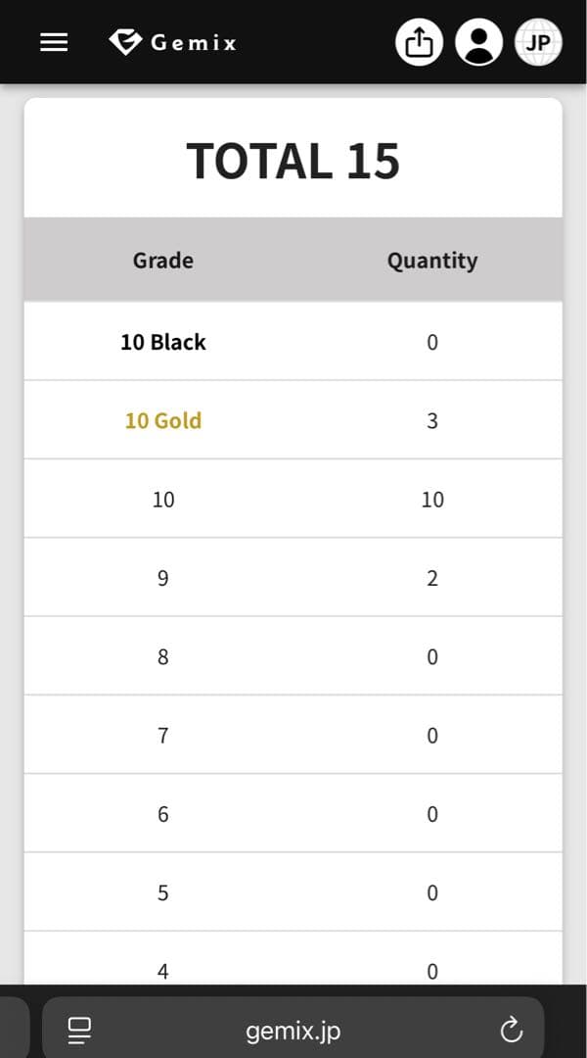Open the hamburger menu

54,42
